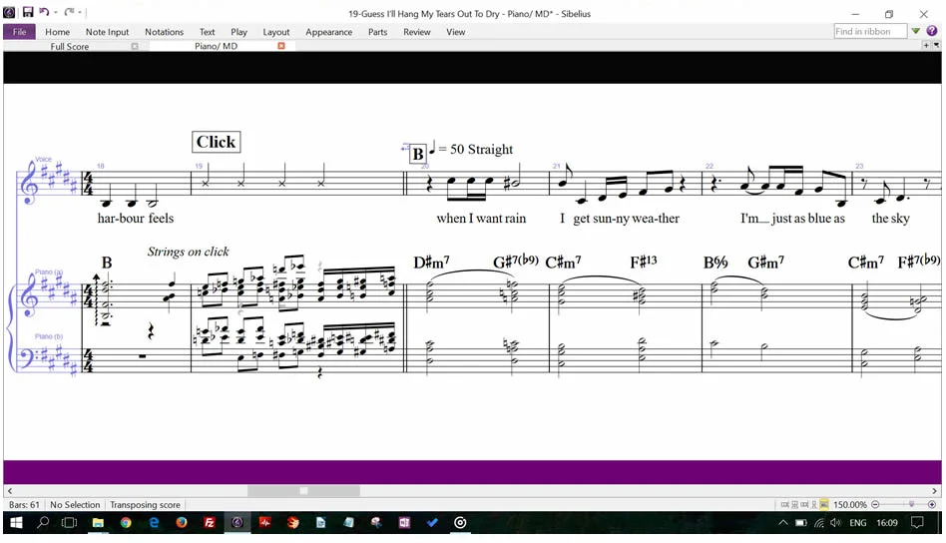The width and height of the screenshot is (946, 543).
Task: Open the Notations ribbon tab
Action: pos(164,32)
